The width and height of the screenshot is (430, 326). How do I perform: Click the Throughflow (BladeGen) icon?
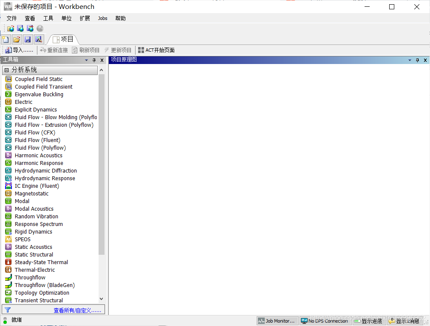(8, 285)
